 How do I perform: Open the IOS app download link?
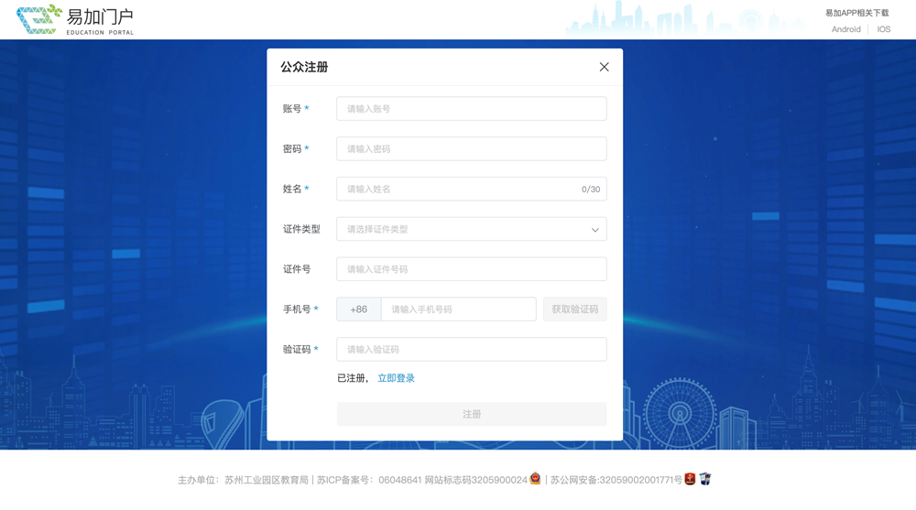click(x=883, y=29)
